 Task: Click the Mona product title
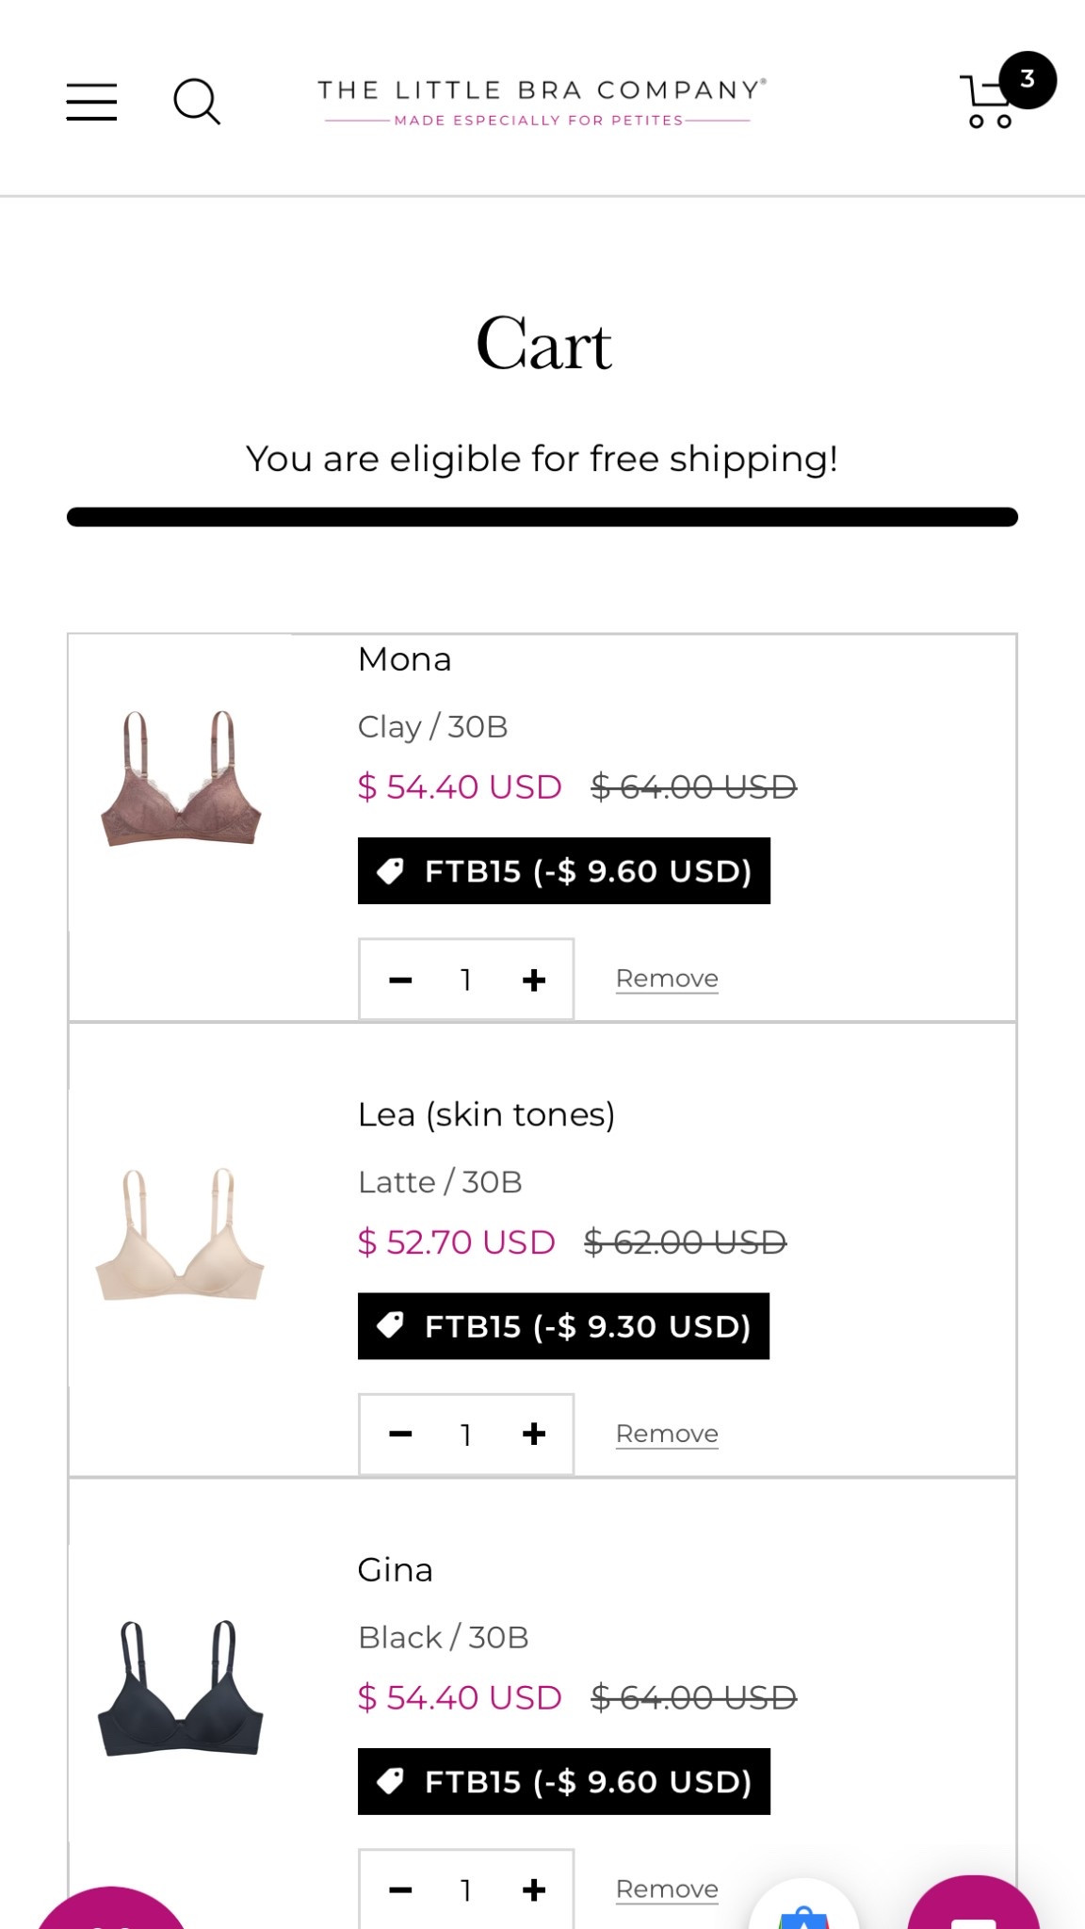pos(404,659)
